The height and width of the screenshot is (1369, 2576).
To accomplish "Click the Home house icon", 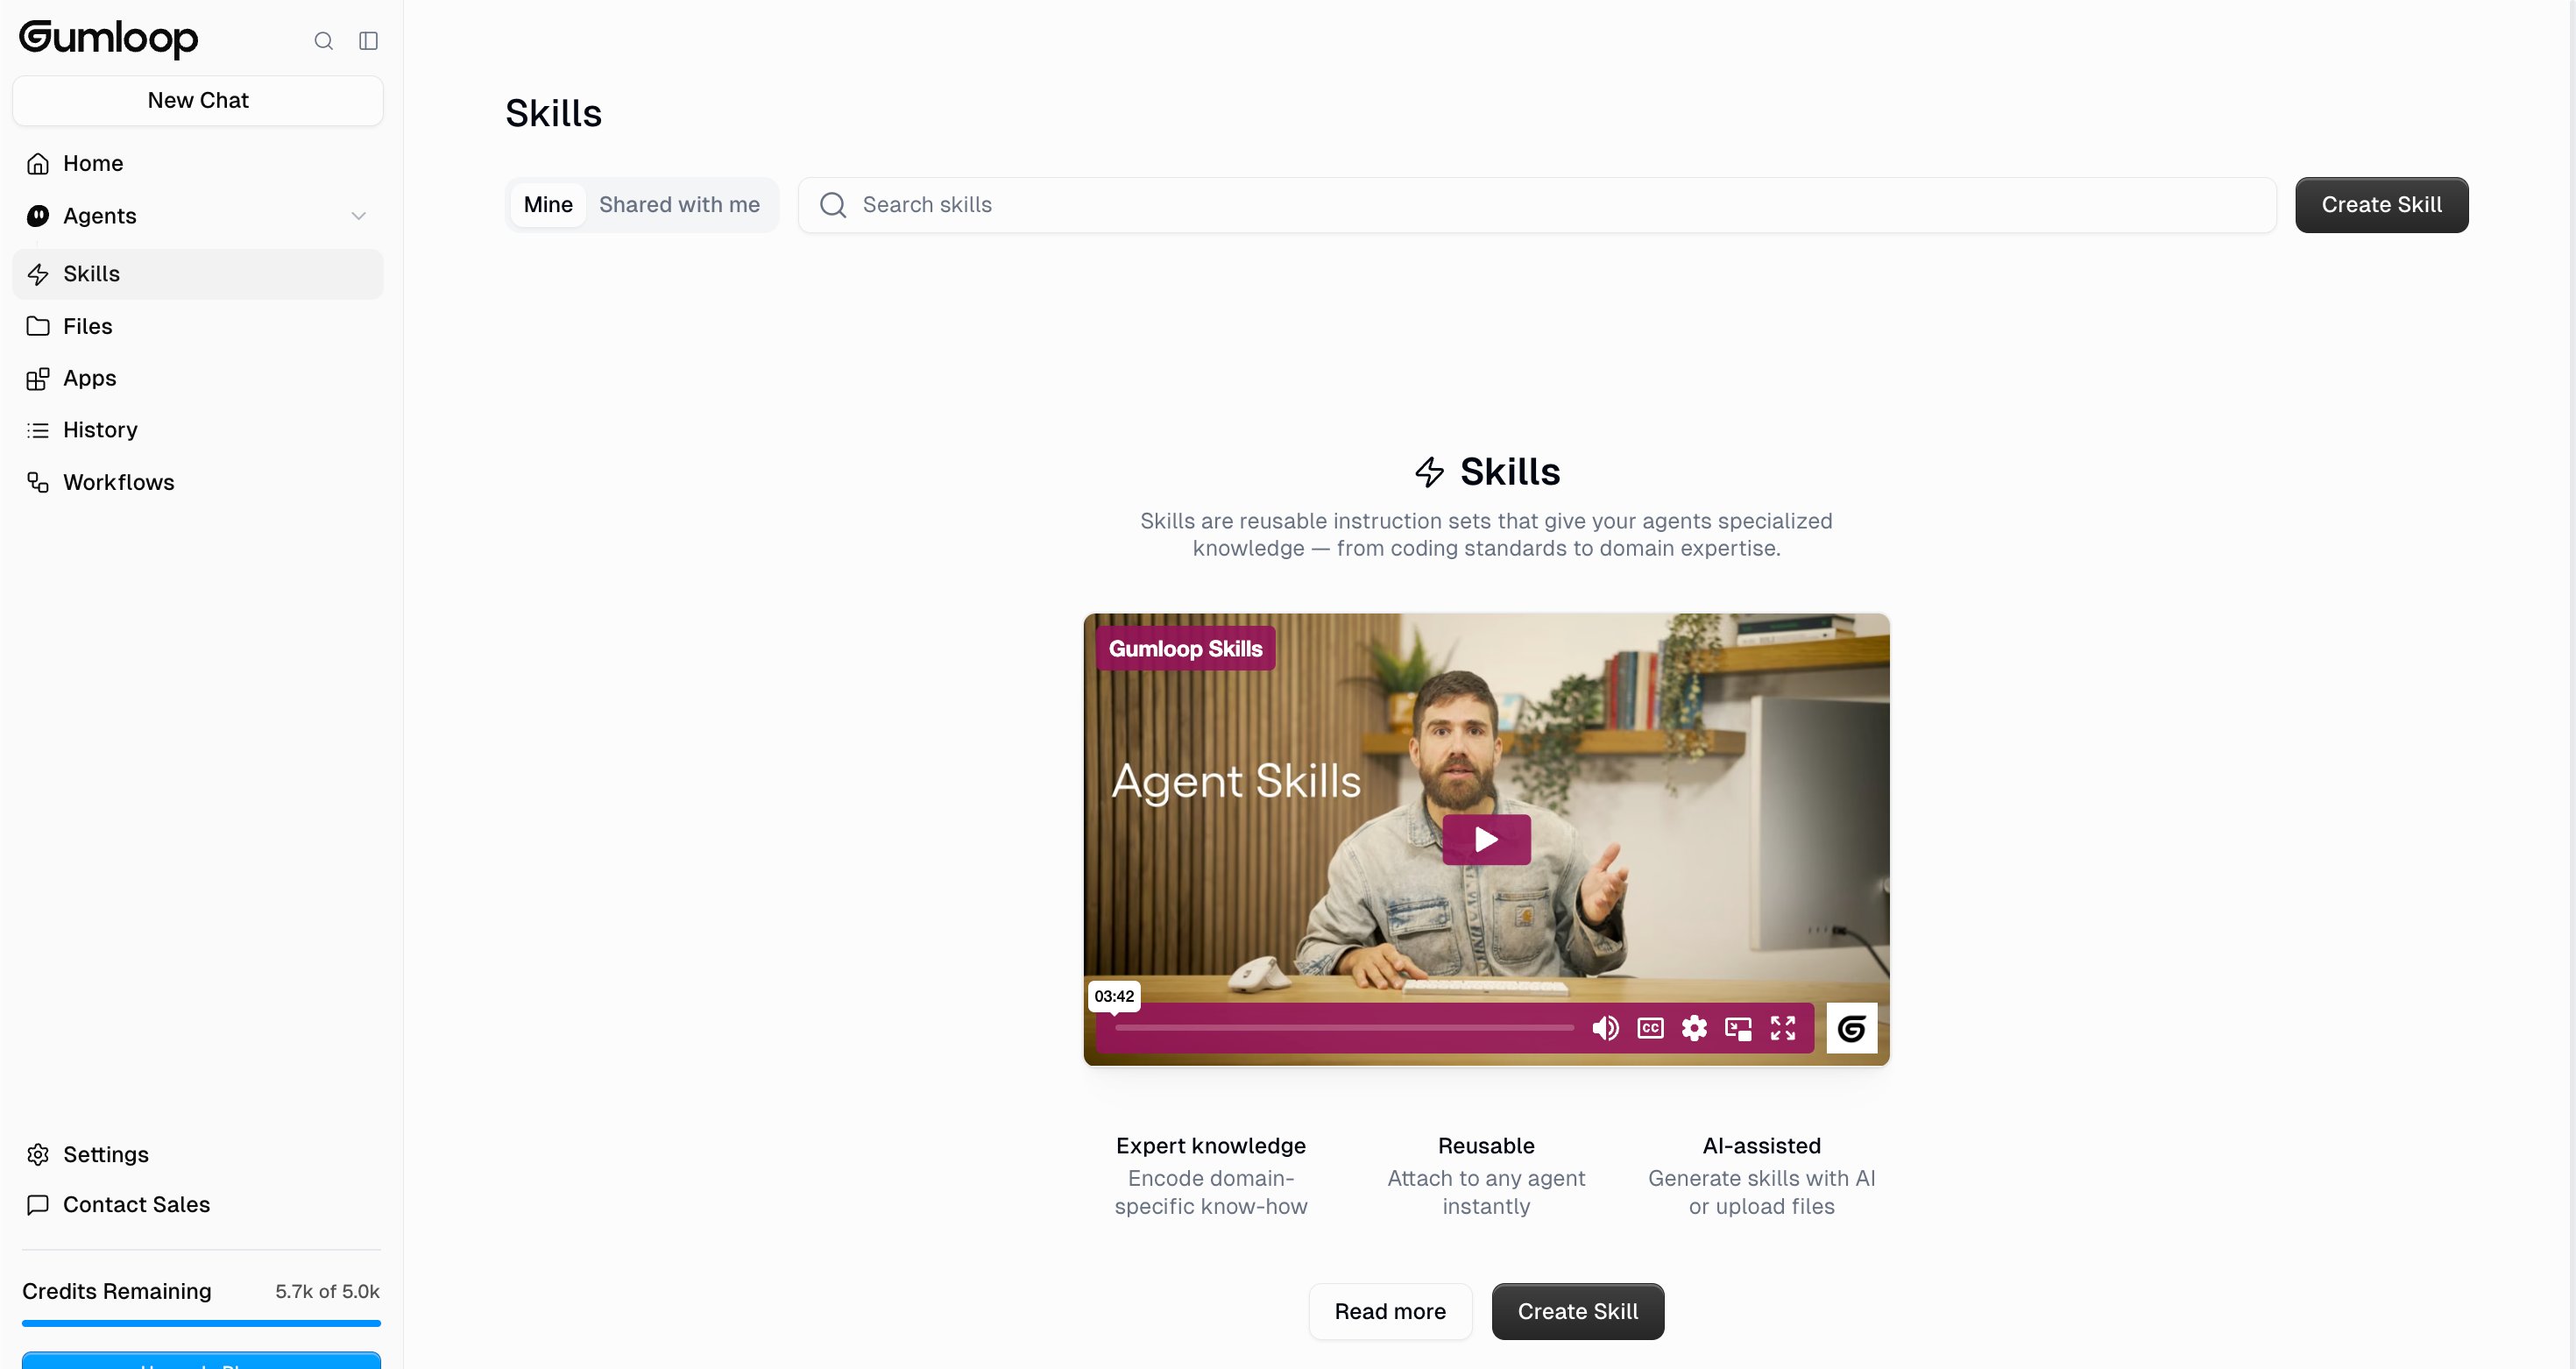I will tap(38, 164).
